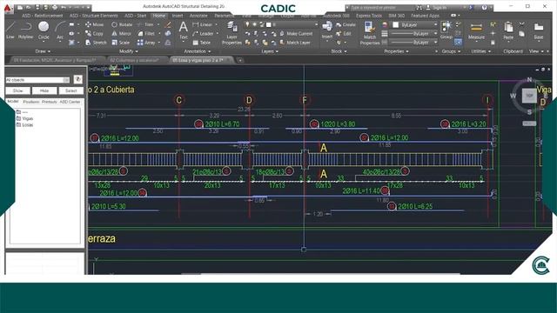Activate the Copy command
This screenshot has height=313, width=557.
coord(94,33)
